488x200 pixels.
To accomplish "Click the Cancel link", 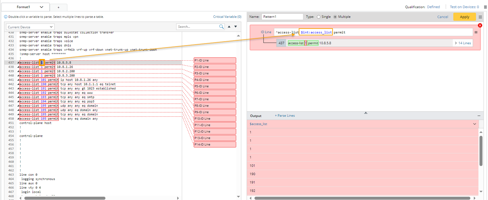I will tap(442, 17).
